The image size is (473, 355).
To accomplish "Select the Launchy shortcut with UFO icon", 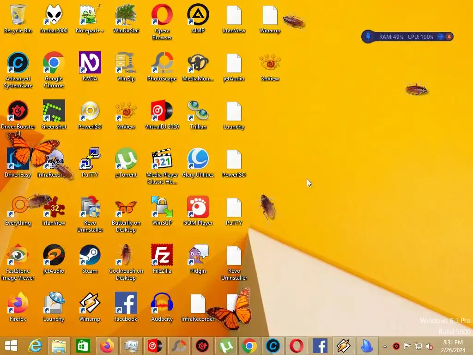I will [x=54, y=307].
